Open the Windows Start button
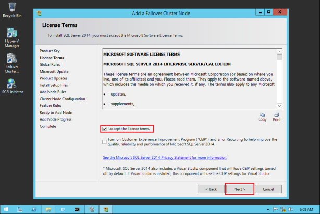Viewport: 320px width, 214px height. (6, 209)
